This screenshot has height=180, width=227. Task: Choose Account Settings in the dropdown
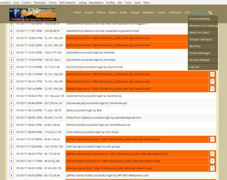tap(199, 60)
